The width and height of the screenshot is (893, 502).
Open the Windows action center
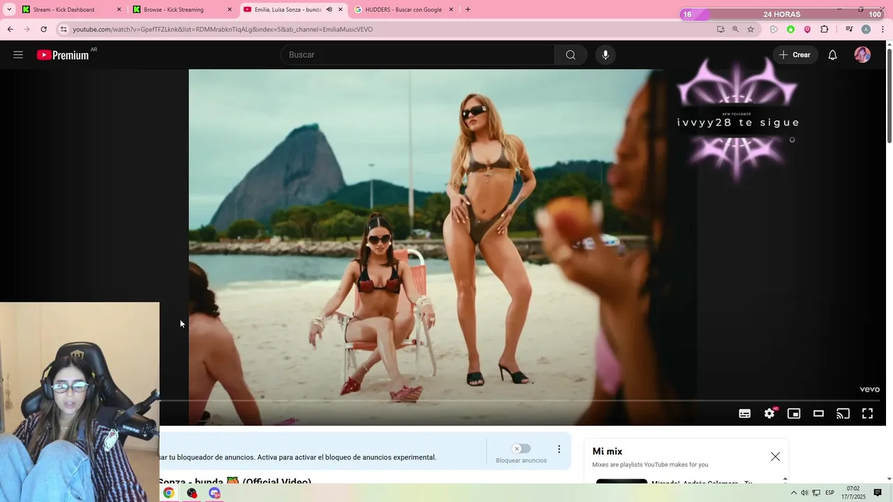pyautogui.click(x=878, y=493)
